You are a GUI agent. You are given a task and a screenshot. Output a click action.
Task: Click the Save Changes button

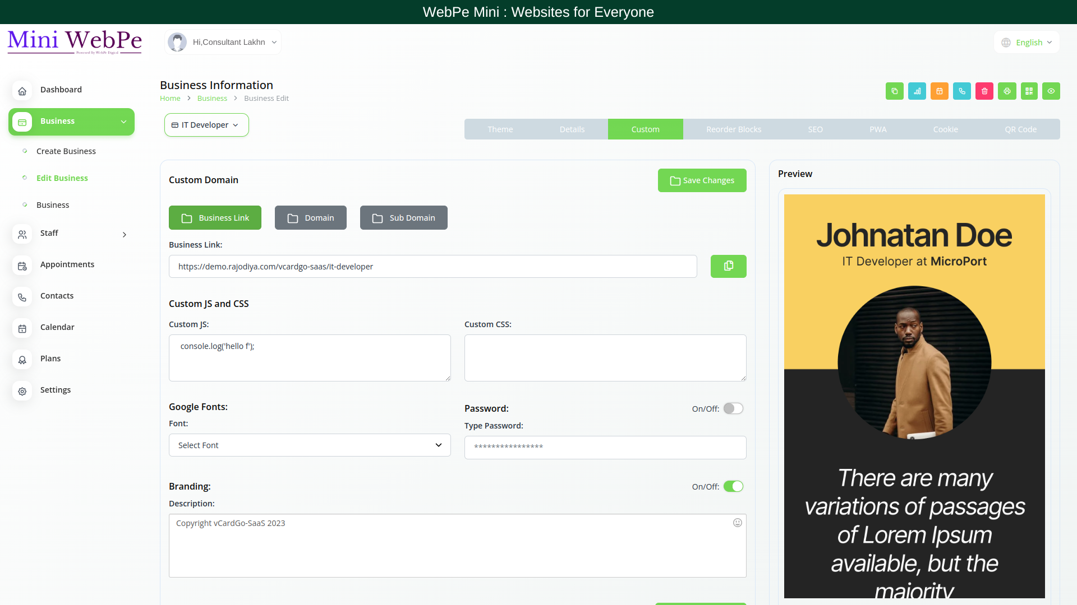pos(702,180)
